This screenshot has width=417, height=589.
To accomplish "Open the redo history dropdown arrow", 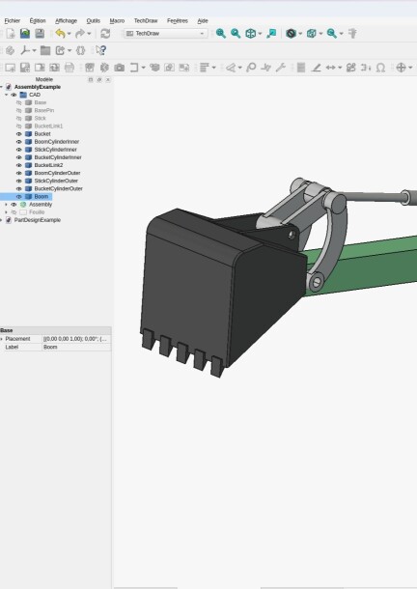I will click(89, 34).
